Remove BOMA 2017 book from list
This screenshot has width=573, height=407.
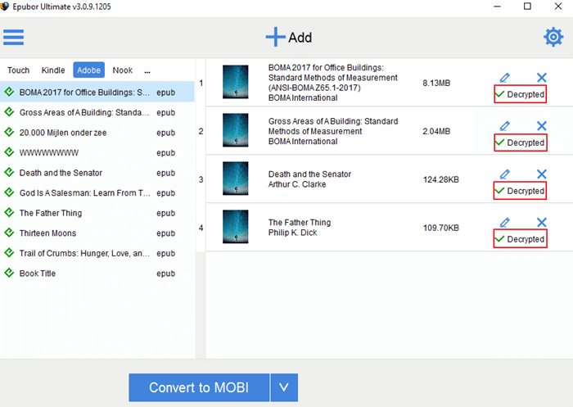[x=541, y=78]
